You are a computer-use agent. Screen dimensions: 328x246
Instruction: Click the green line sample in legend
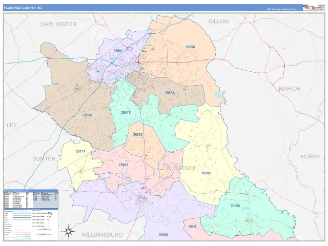click(22, 239)
